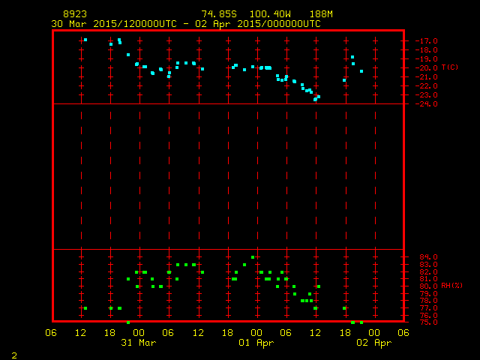
Task: Select the longitude 100.40W label
Action: click(x=270, y=14)
